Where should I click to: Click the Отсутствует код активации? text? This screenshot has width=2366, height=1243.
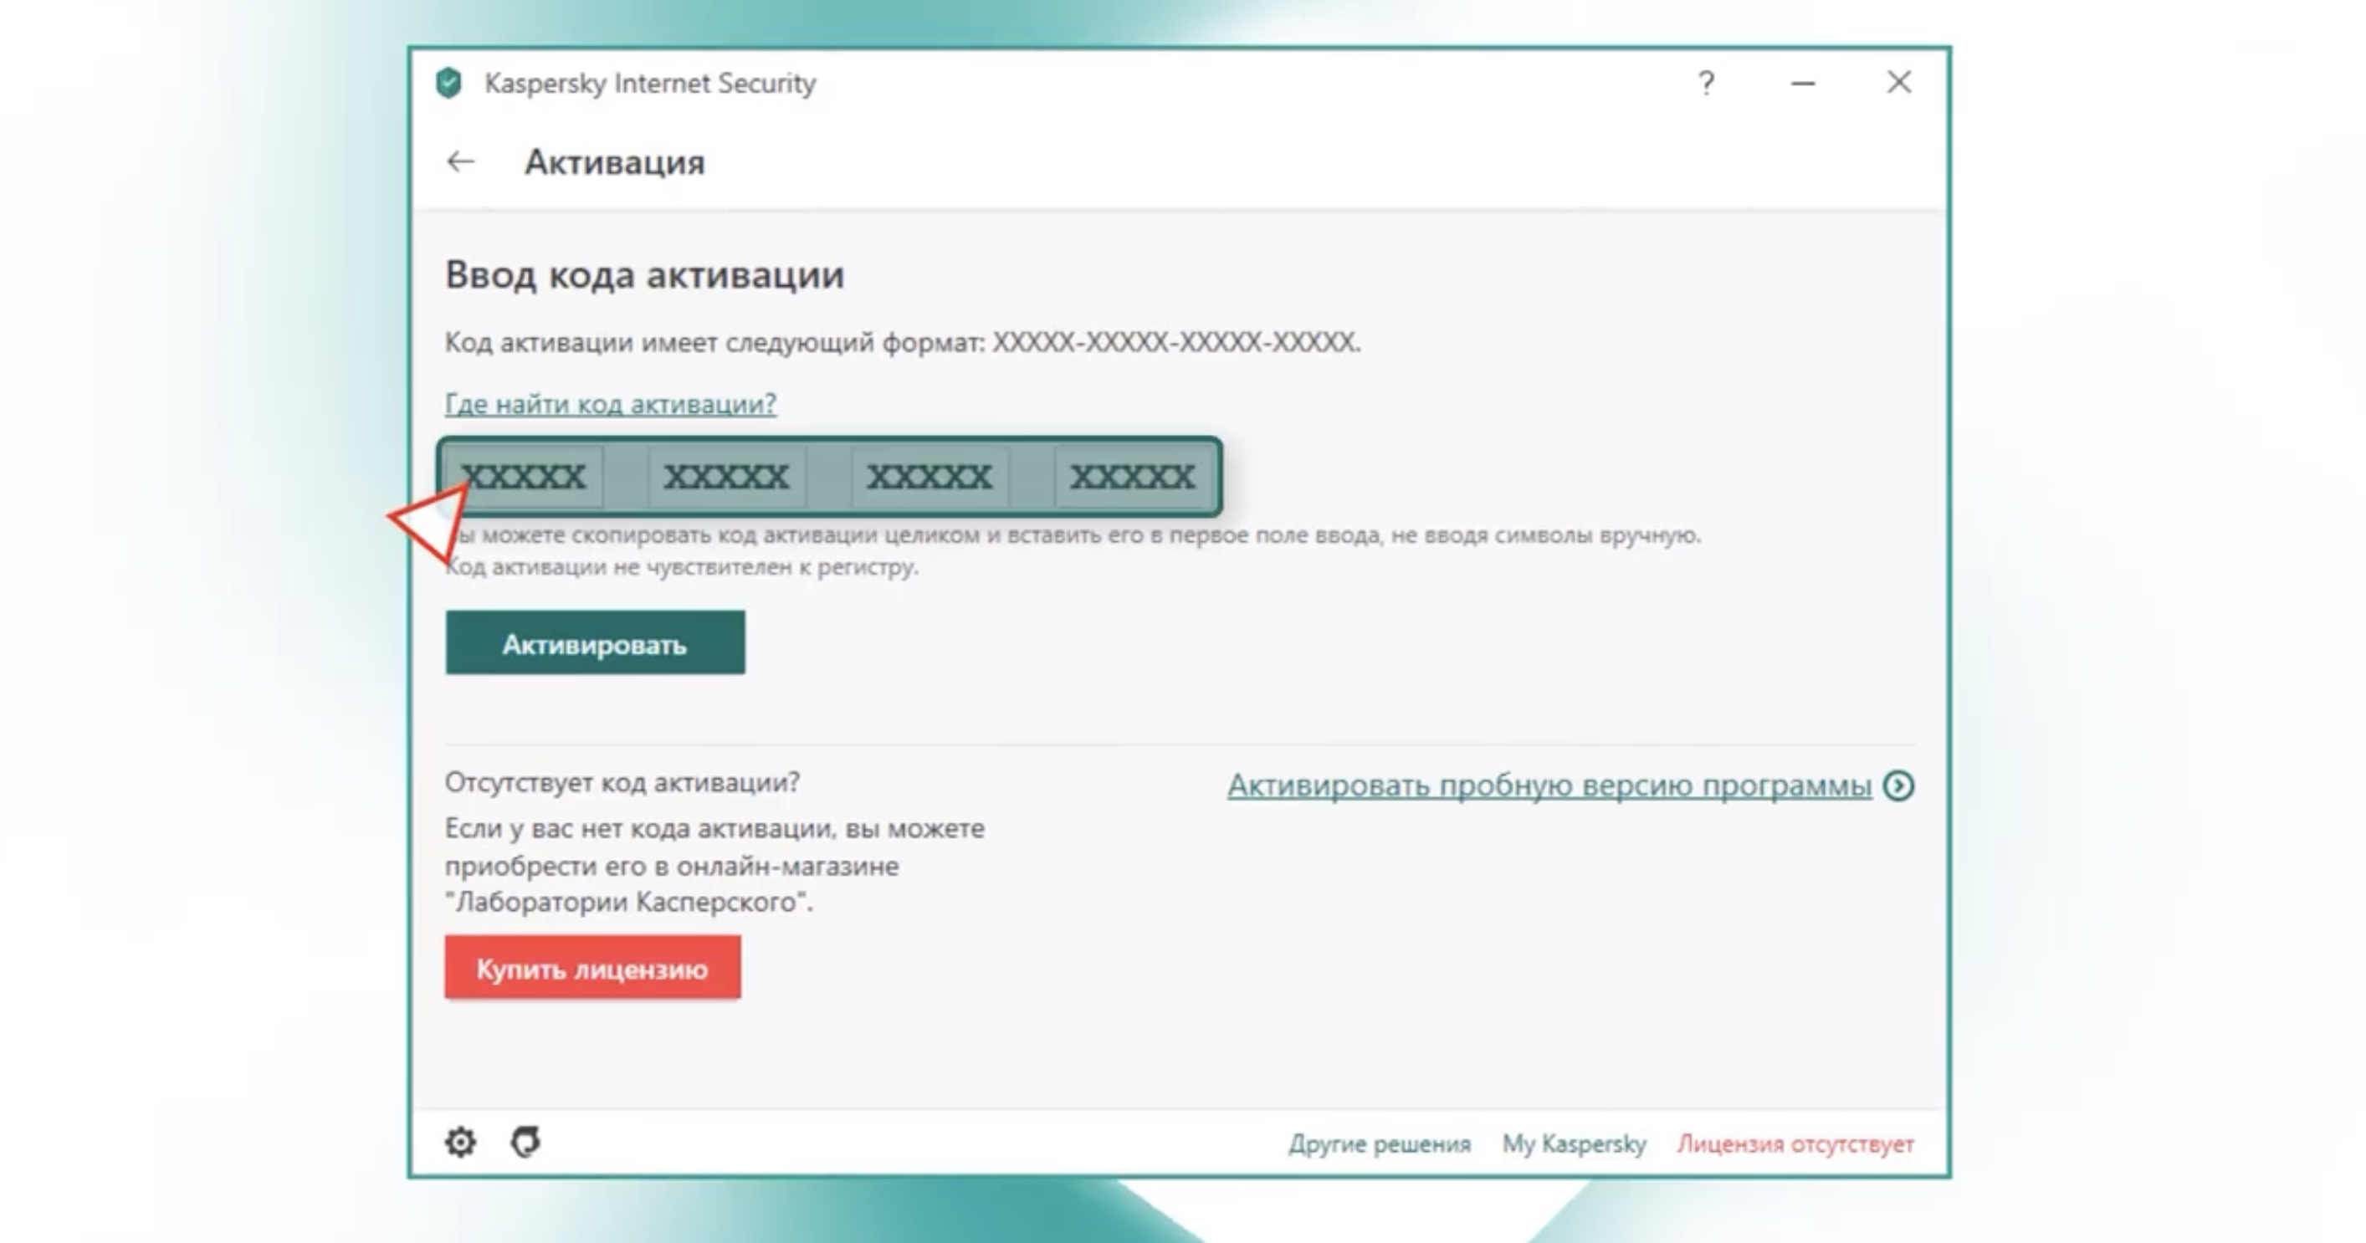pos(622,782)
